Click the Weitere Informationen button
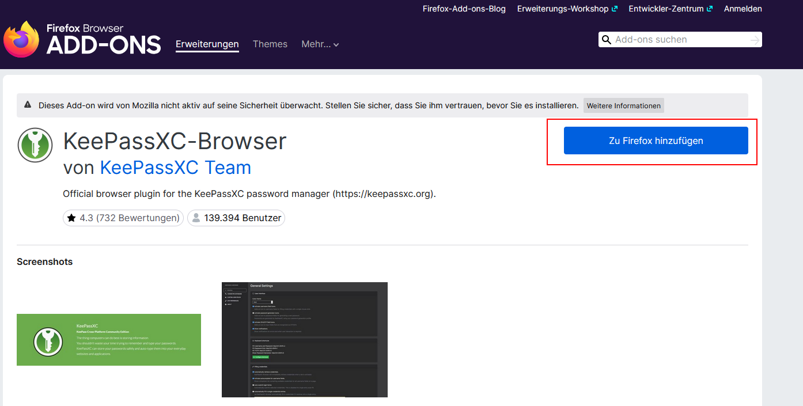This screenshot has height=406, width=803. 623,105
